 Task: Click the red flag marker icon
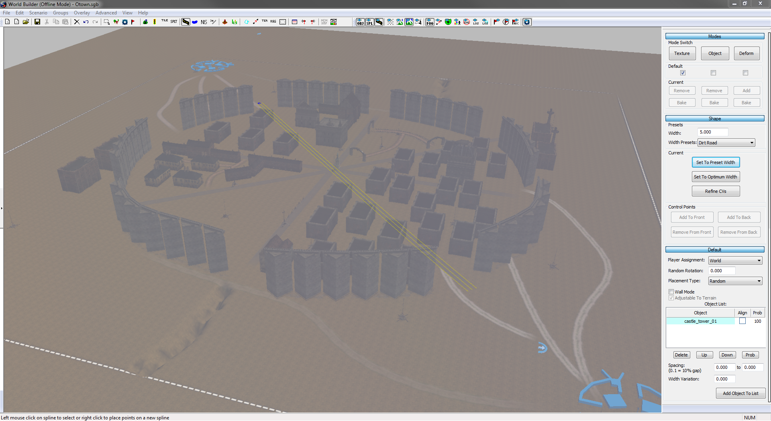(x=133, y=22)
